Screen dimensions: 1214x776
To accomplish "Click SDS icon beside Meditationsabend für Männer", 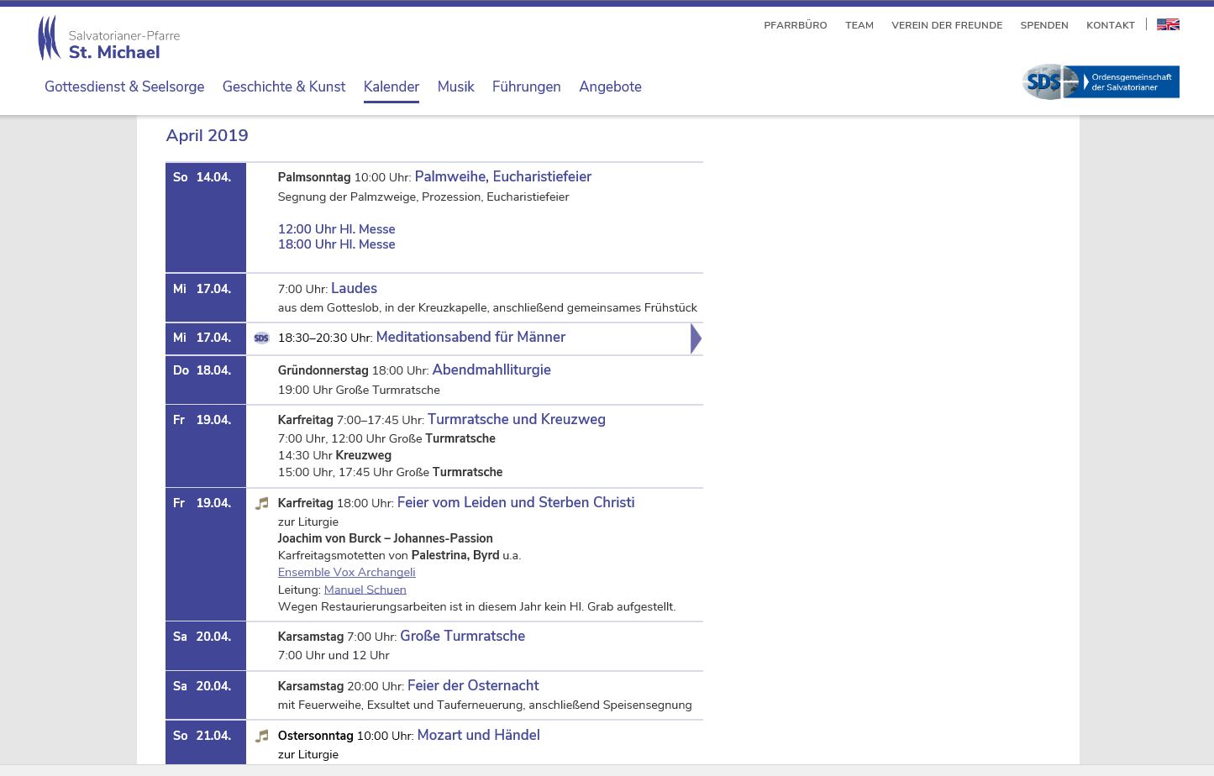I will coord(261,338).
